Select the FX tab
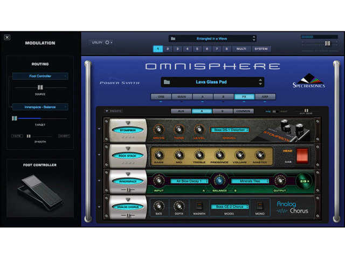Screen dimensions: 345x259 click(244, 97)
